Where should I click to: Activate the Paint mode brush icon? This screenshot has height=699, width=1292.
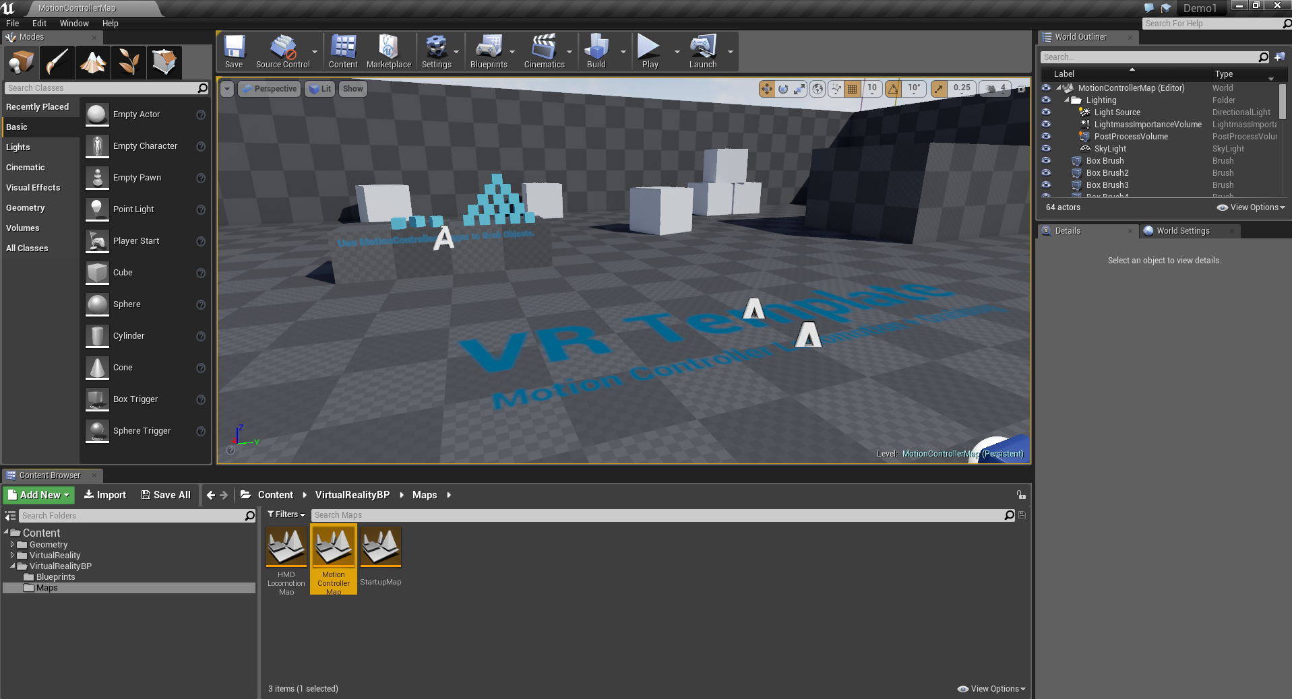point(57,62)
